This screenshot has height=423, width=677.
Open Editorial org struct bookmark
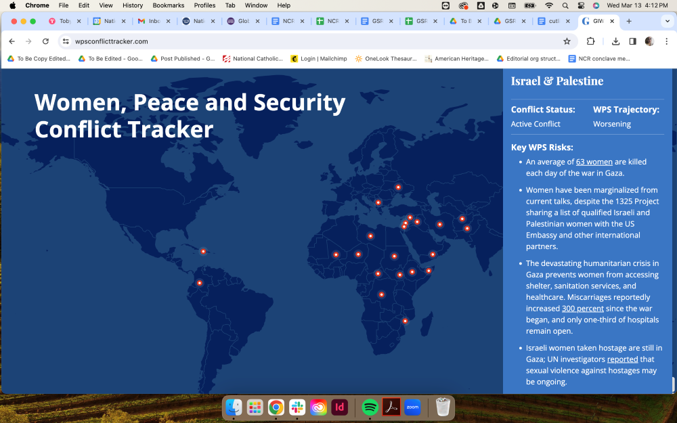tap(528, 59)
